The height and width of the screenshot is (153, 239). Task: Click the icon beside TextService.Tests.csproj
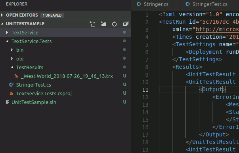[x=11, y=93]
